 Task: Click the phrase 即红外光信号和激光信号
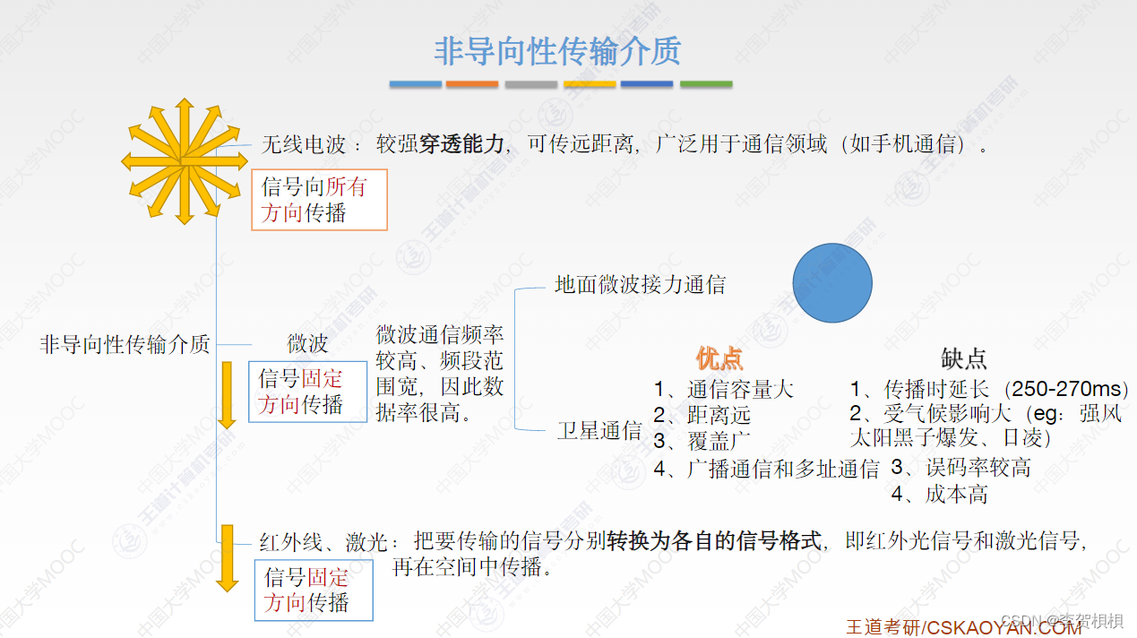click(963, 541)
